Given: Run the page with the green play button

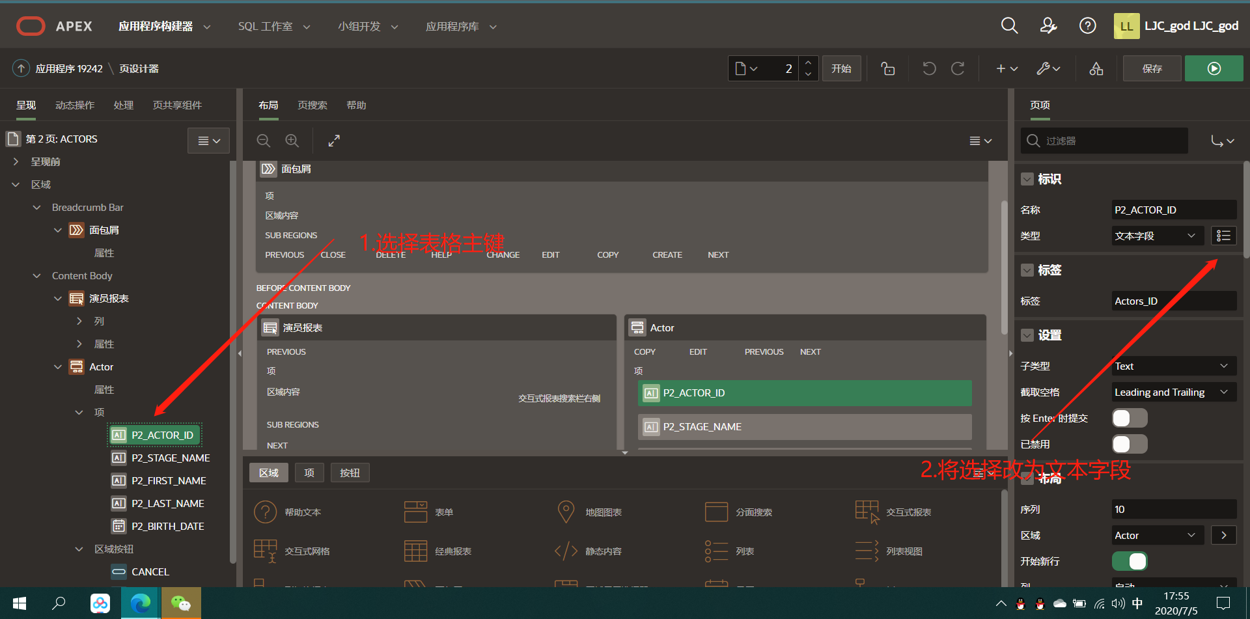Looking at the screenshot, I should pyautogui.click(x=1214, y=68).
